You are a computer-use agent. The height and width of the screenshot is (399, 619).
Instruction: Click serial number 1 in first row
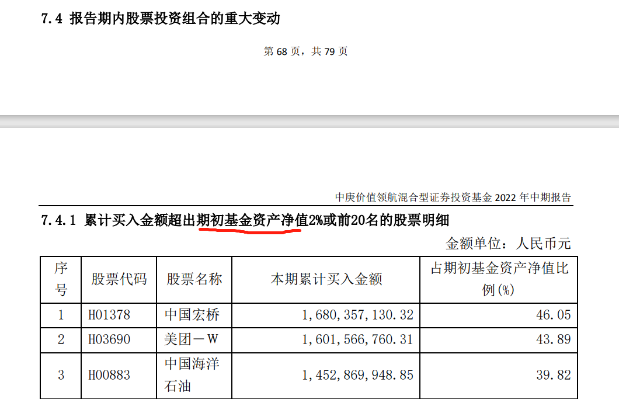click(61, 315)
